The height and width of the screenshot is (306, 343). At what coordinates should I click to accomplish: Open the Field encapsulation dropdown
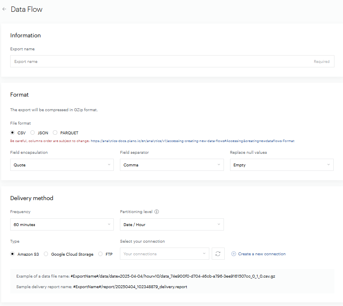click(62, 165)
